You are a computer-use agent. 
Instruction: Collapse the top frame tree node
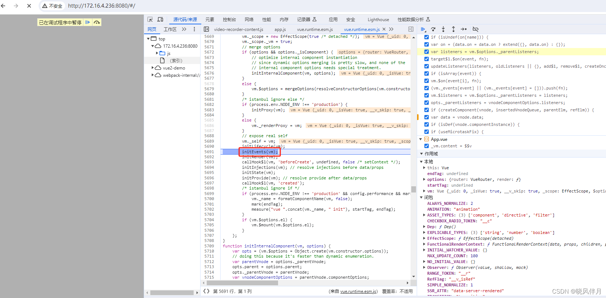148,39
